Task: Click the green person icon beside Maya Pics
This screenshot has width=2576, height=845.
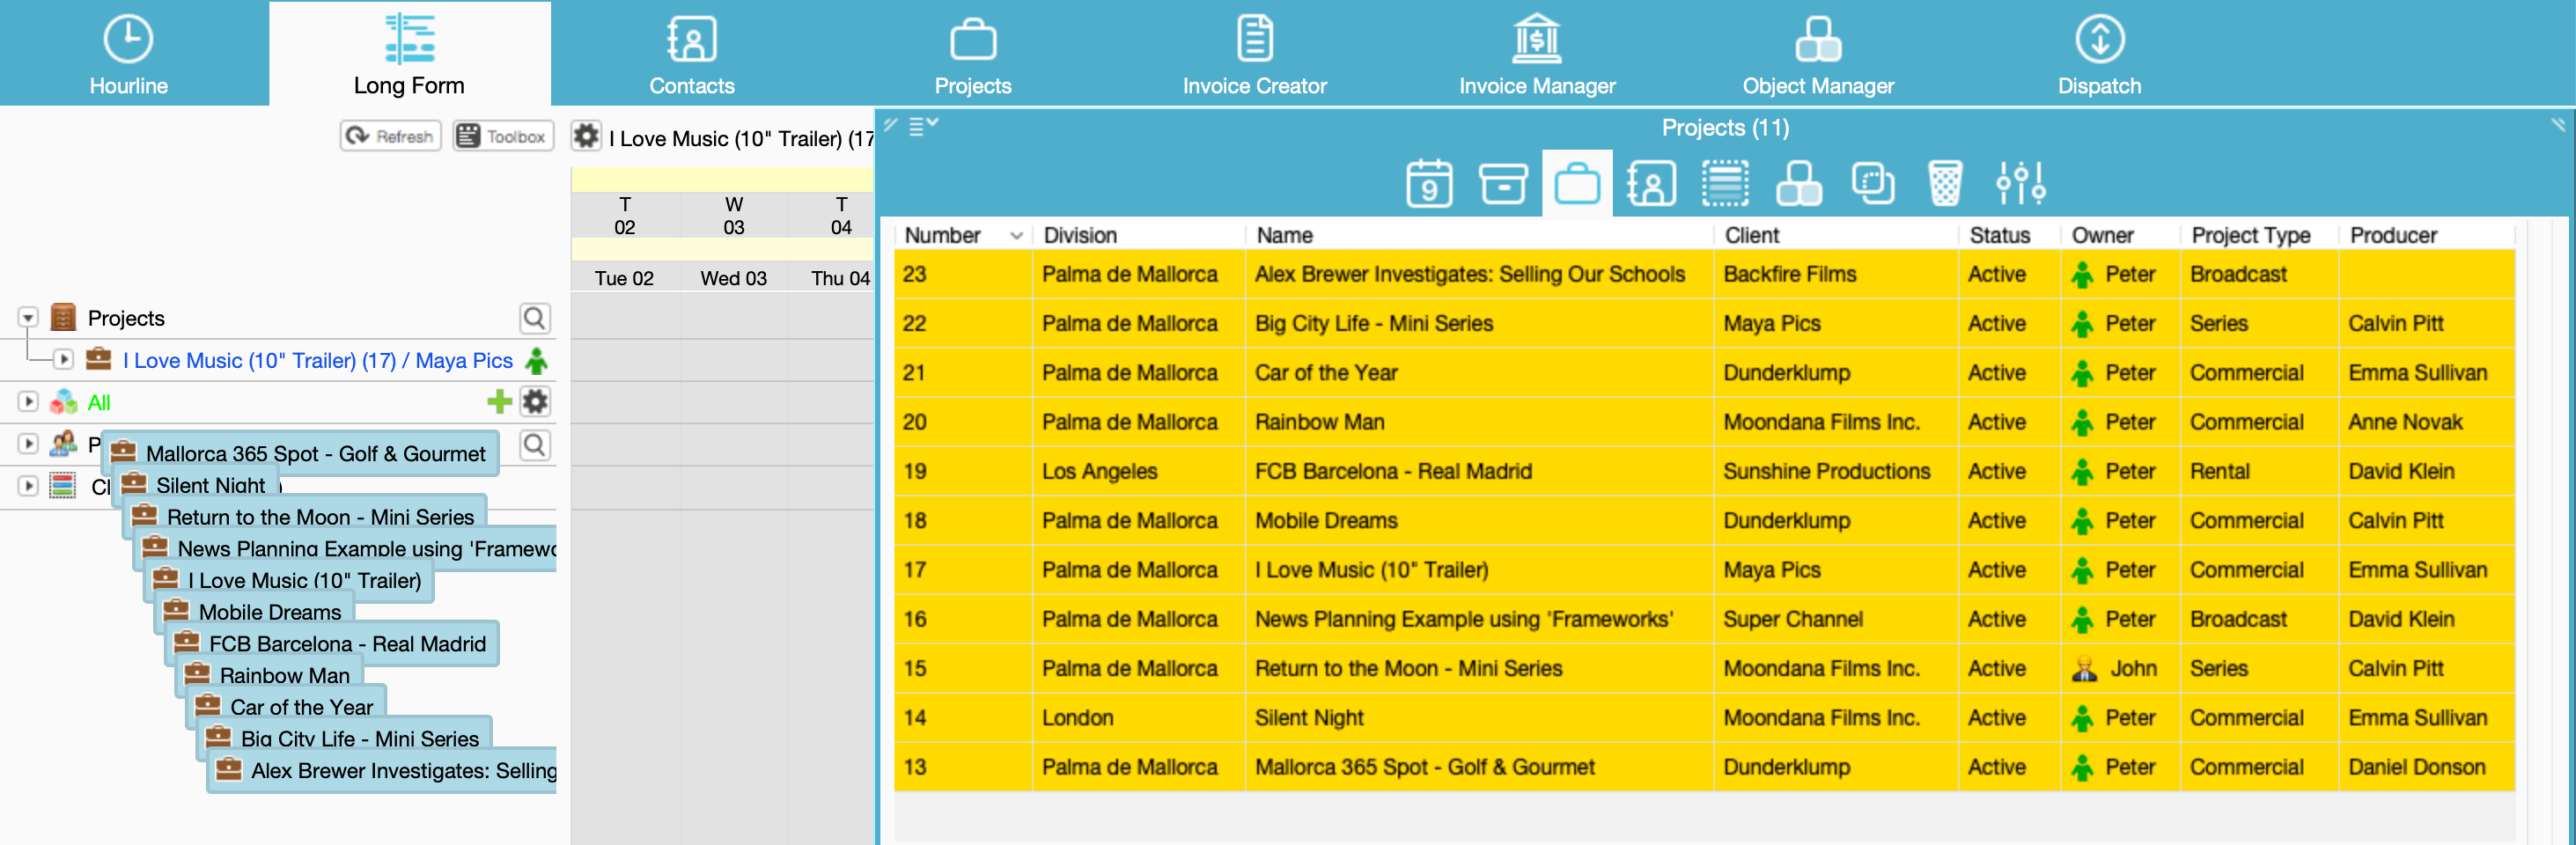Action: point(536,360)
